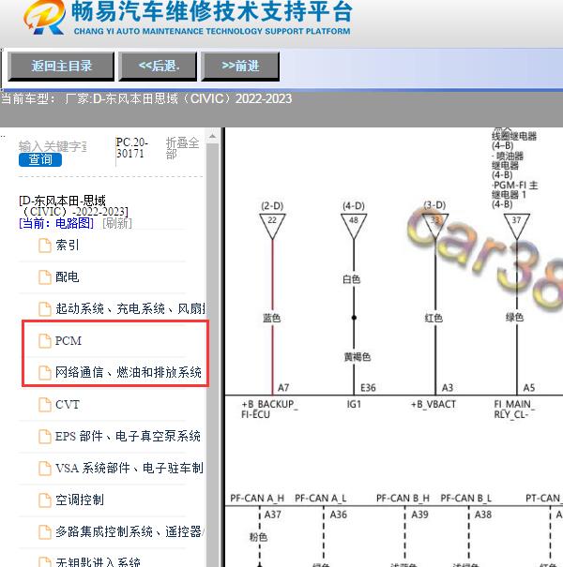Image resolution: width=563 pixels, height=567 pixels.
Task: Click the +B_BACKUP_FI-ECU pin label
Action: coord(269,410)
